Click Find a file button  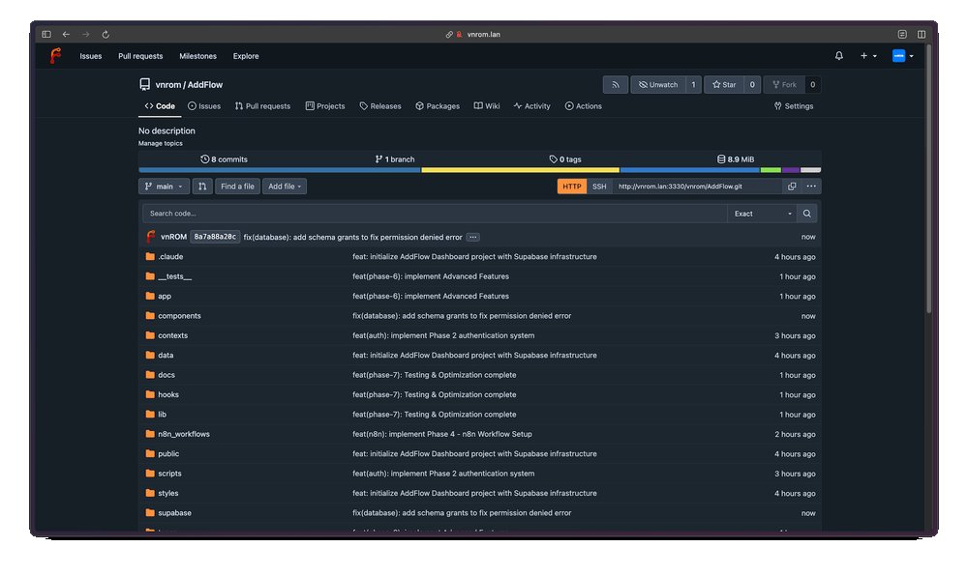point(237,187)
